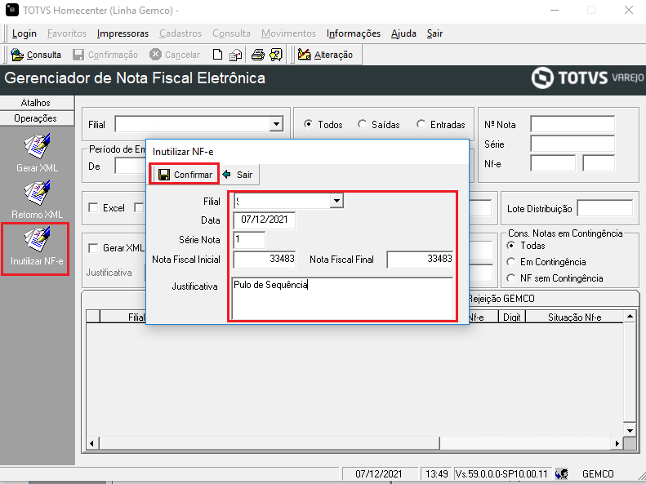Click Sair in the Inutilizar NF-e dialog
Viewport: 646px width, 484px height.
[x=238, y=175]
